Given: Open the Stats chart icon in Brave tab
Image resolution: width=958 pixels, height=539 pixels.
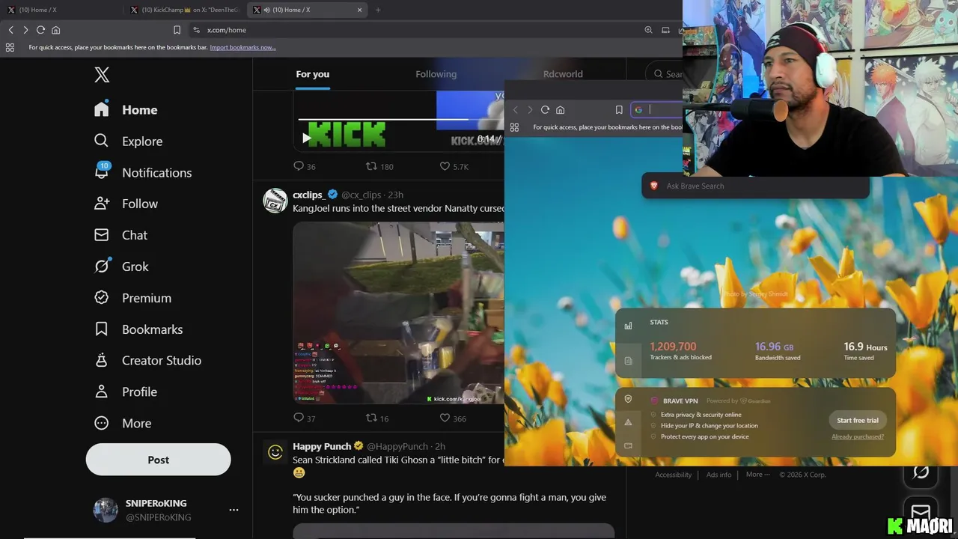Looking at the screenshot, I should tap(628, 326).
